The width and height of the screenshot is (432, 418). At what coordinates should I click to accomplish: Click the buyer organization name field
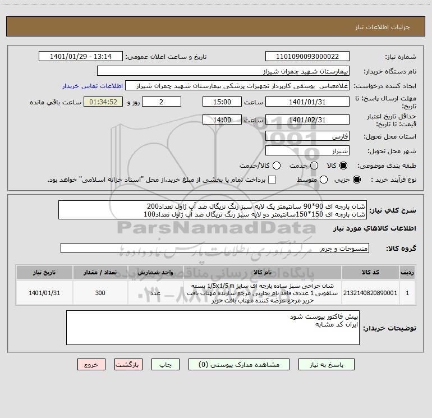[x=223, y=71]
